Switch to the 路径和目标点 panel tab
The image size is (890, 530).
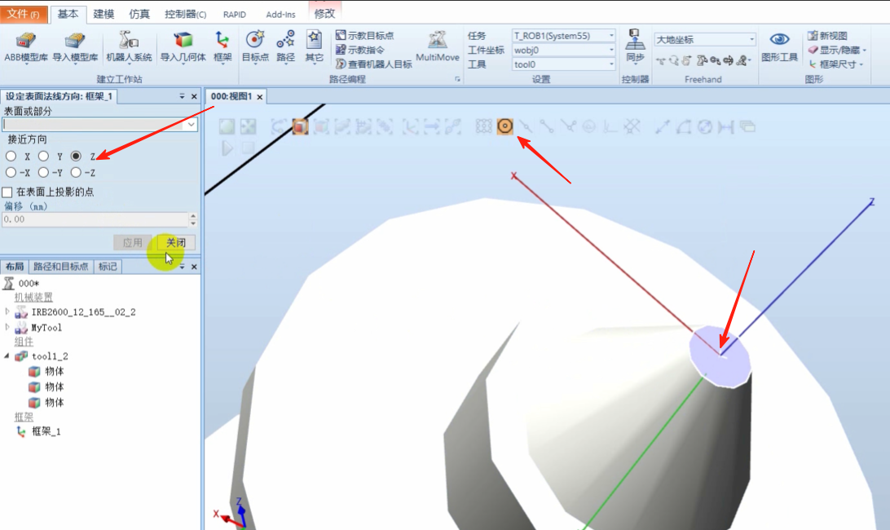(x=61, y=267)
